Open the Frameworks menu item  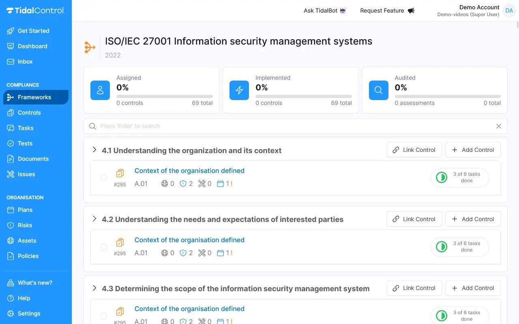pos(36,97)
